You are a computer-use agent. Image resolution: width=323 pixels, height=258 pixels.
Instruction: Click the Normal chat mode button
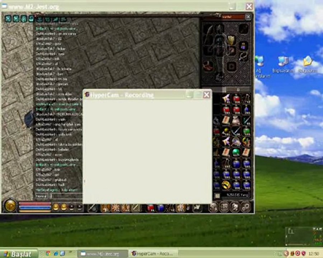coord(41,196)
